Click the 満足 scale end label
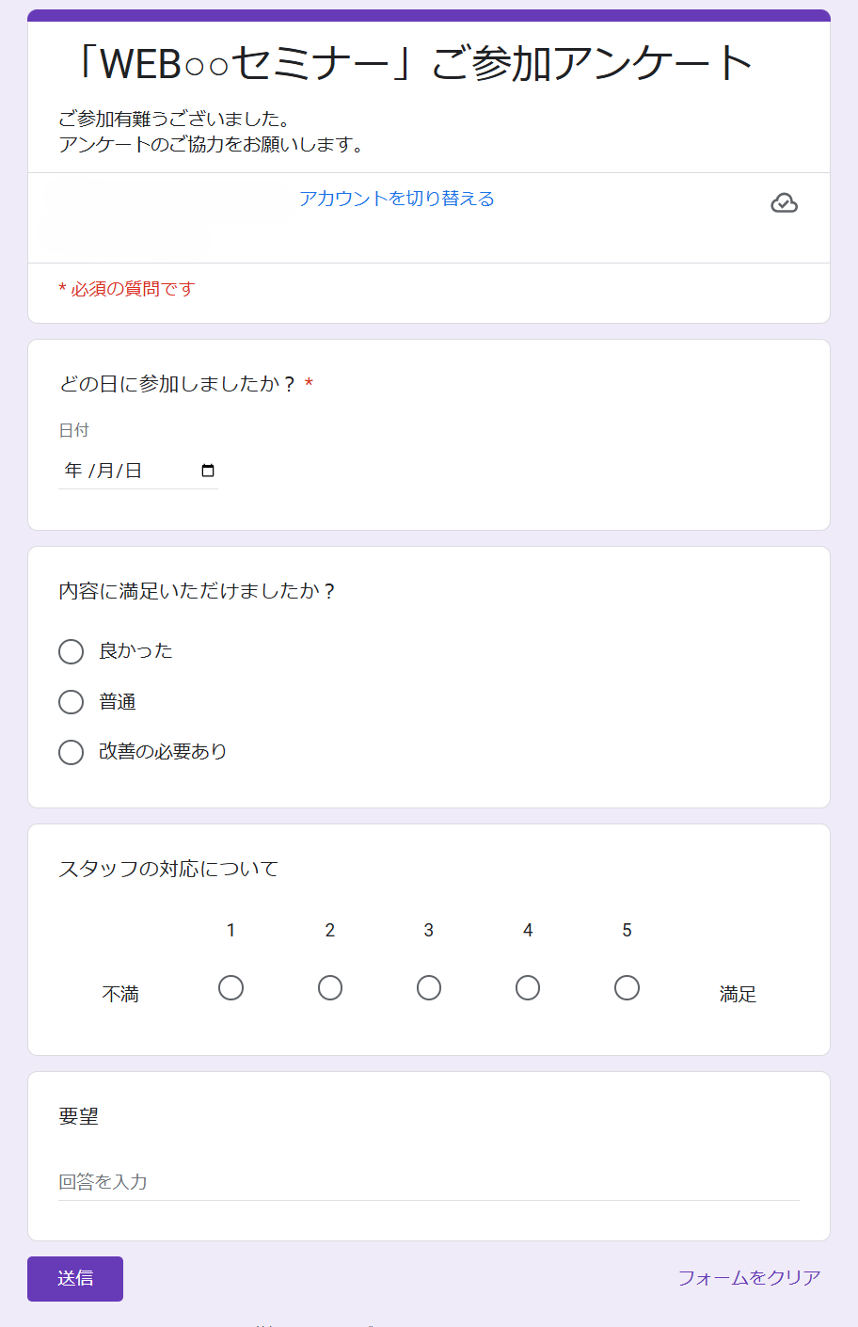This screenshot has width=858, height=1327. point(738,995)
